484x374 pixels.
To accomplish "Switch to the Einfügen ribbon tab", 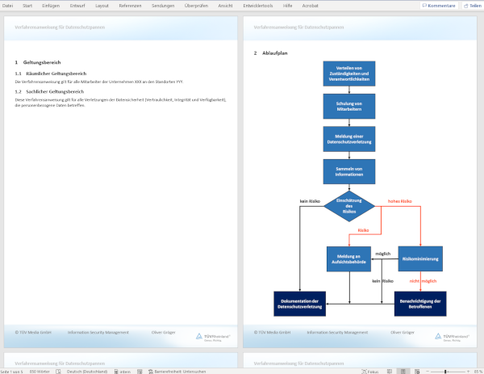I will [50, 6].
